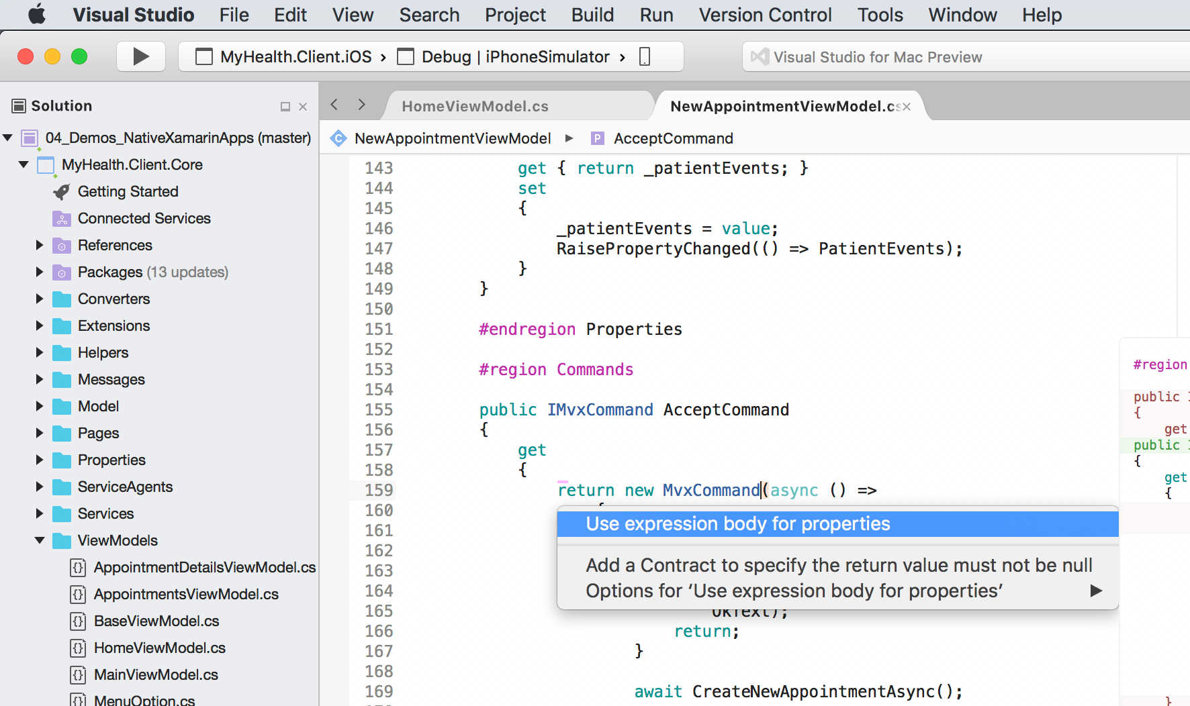Click the References folder icon

point(61,246)
